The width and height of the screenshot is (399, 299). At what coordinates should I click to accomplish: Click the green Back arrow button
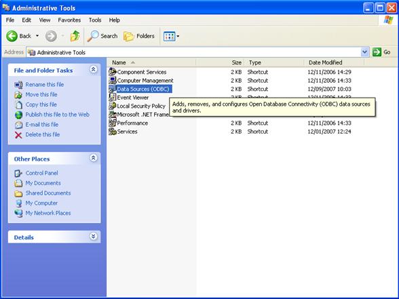point(12,36)
